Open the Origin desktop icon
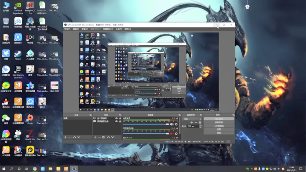Screen dimensions: 306x172 (x=30, y=119)
